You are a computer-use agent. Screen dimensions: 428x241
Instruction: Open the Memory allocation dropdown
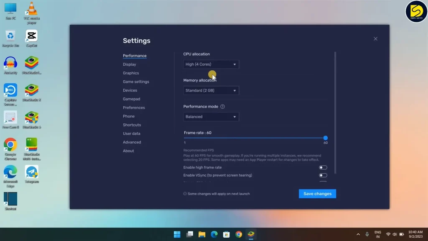pos(211,91)
